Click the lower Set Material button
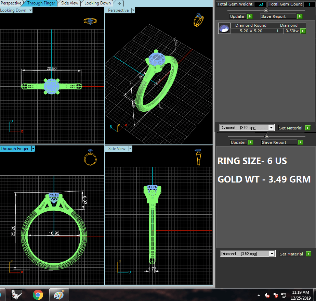 pos(291,254)
